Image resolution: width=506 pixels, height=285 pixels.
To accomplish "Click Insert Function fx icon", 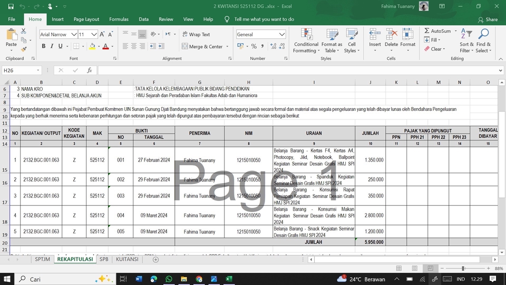I will click(90, 70).
